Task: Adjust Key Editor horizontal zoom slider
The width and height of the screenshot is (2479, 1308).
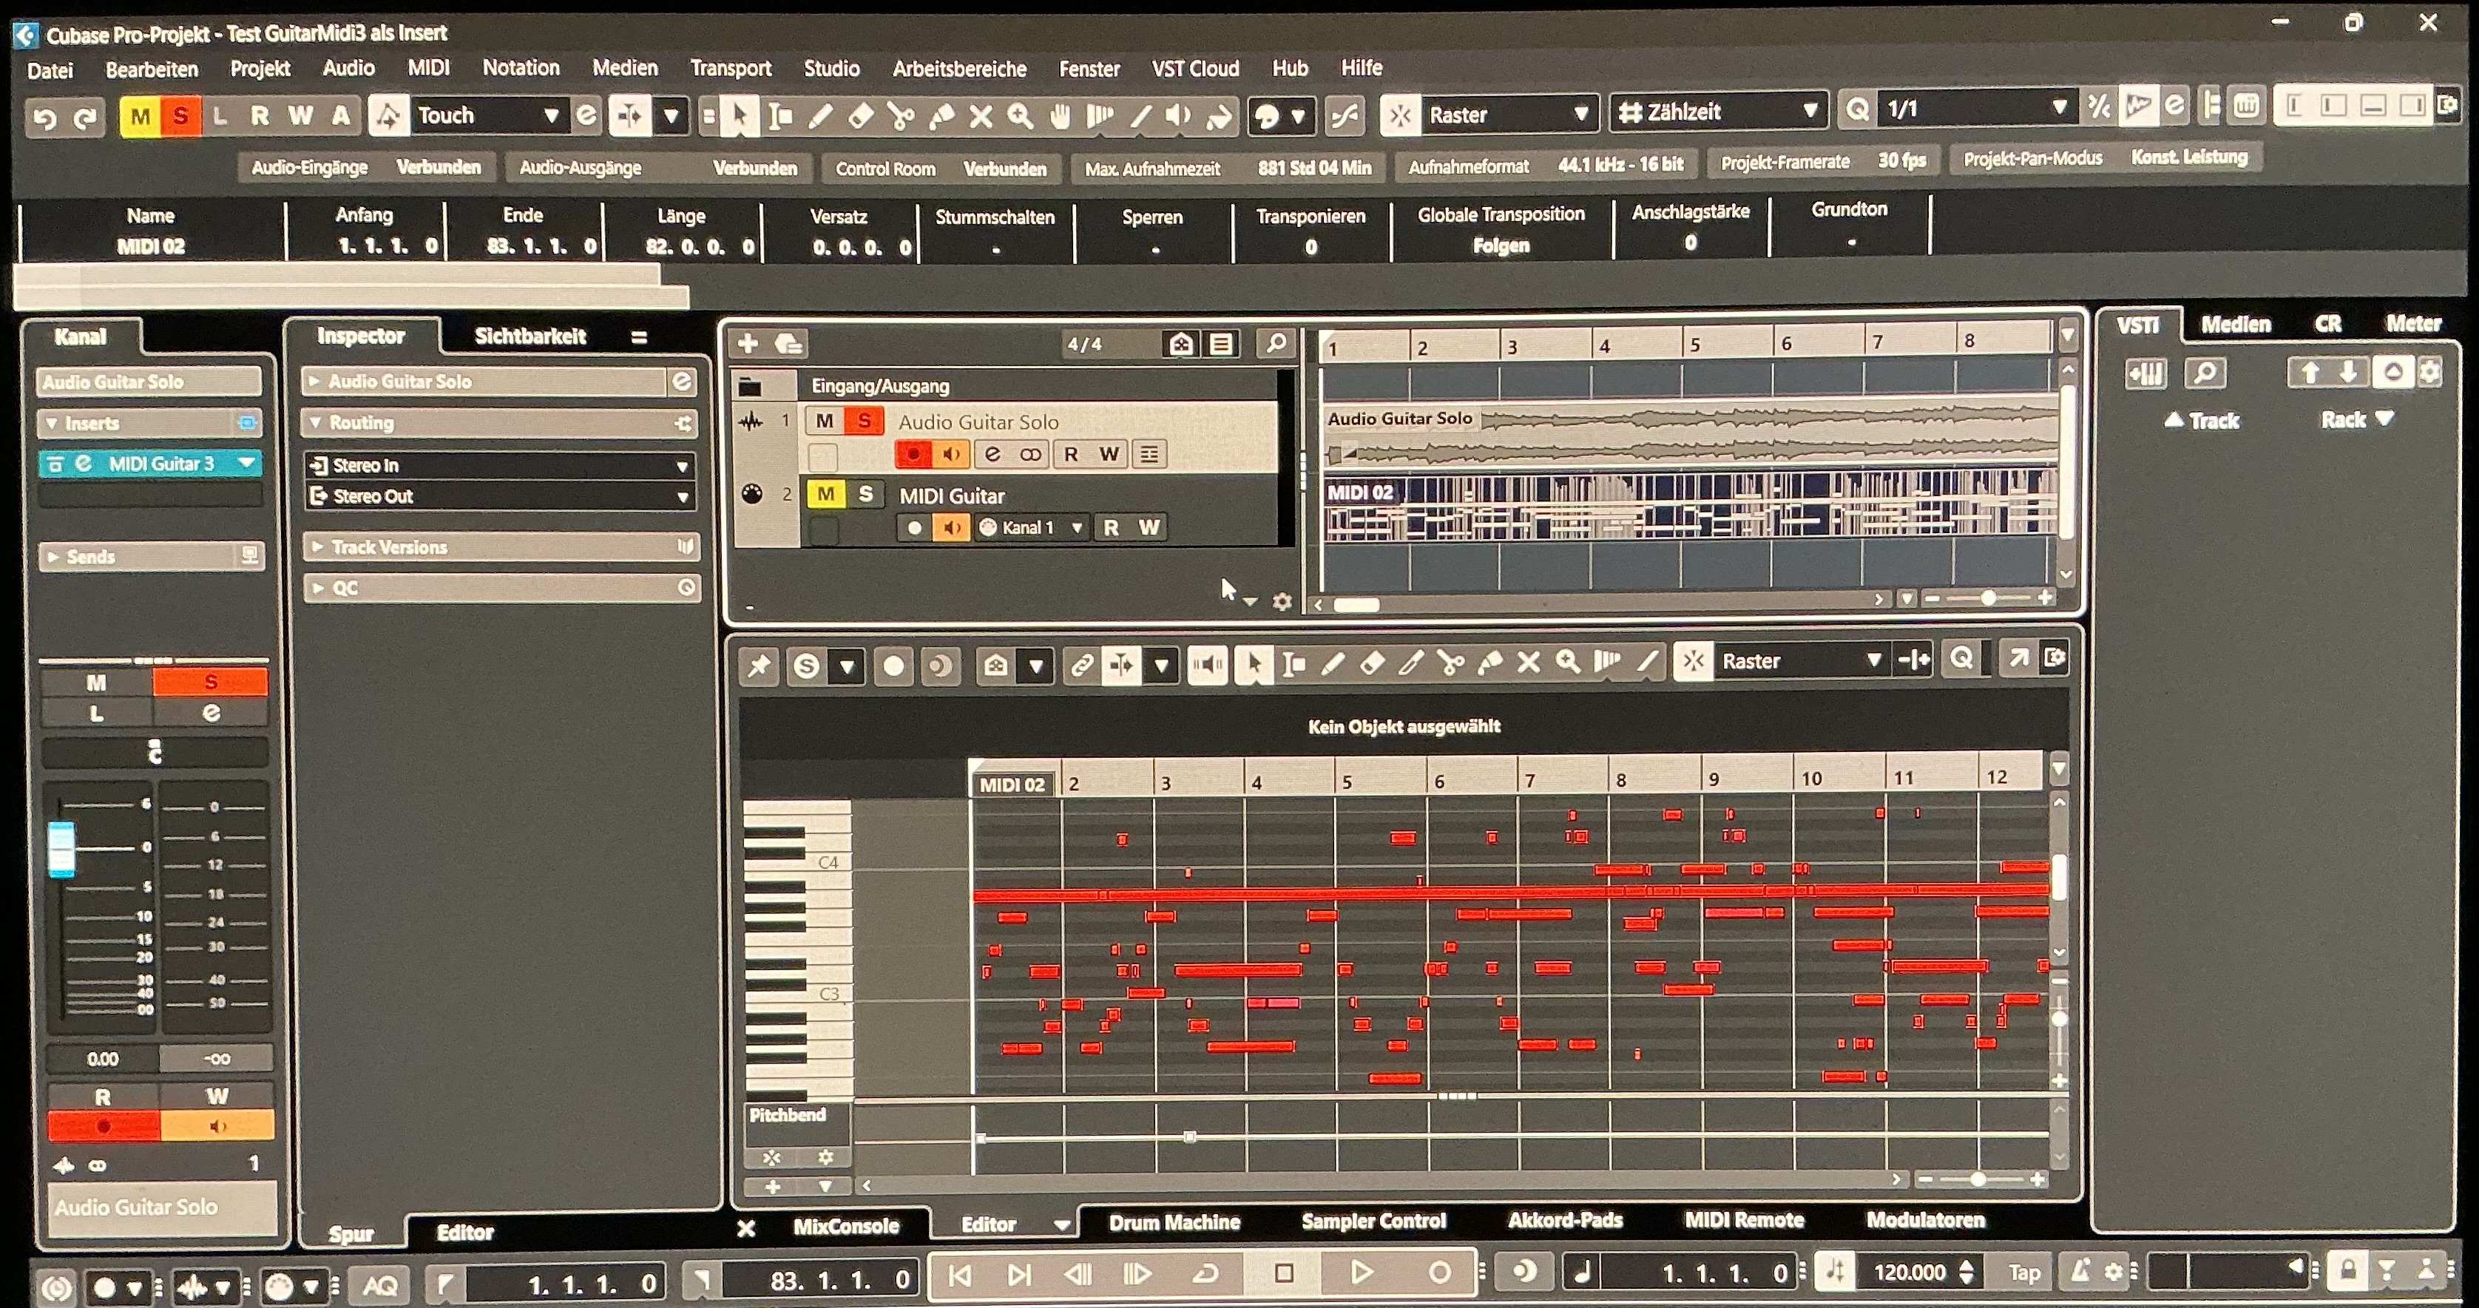Action: pos(1978,1179)
